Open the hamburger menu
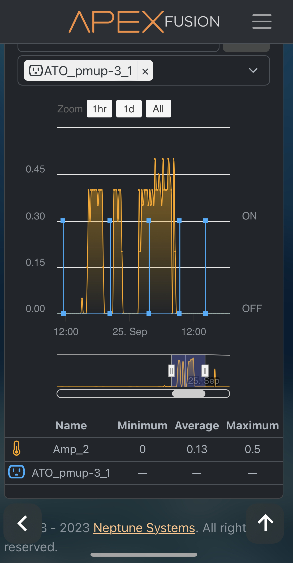This screenshot has height=563, width=293. pos(262,22)
